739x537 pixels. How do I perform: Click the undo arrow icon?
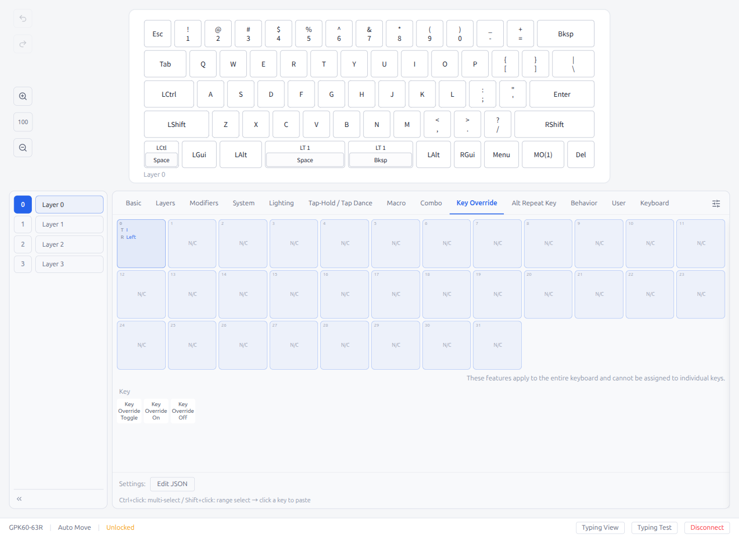23,18
